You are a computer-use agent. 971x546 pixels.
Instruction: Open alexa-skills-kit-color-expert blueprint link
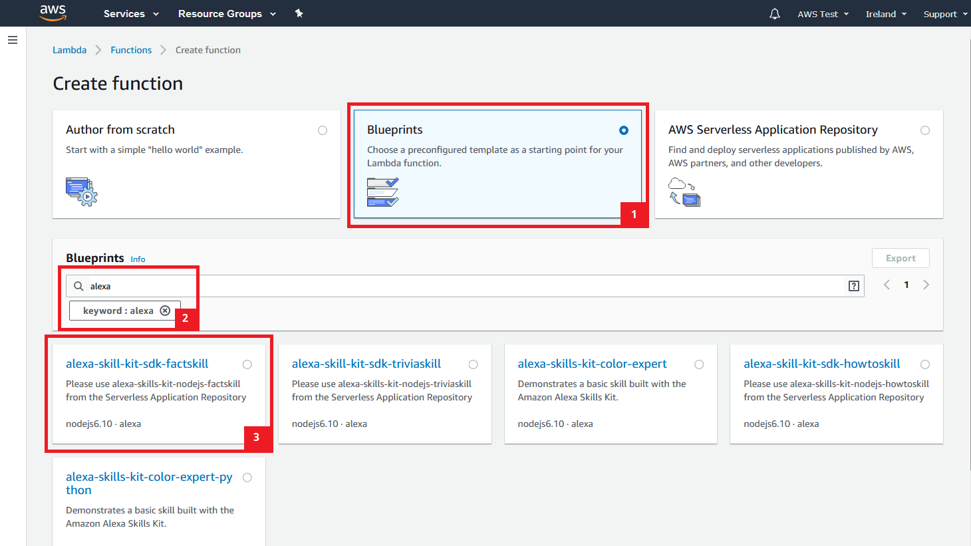(x=592, y=364)
